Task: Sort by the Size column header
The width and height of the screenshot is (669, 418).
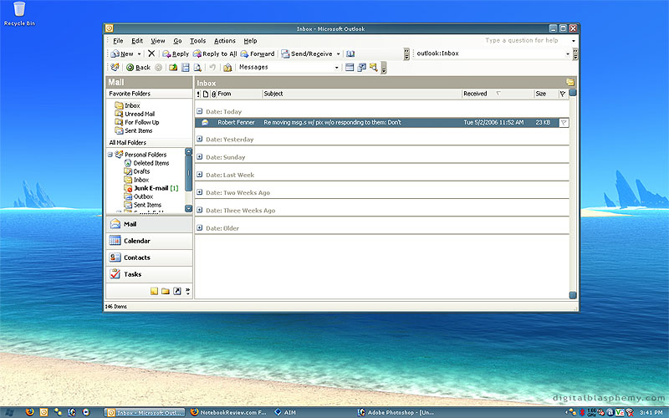Action: tap(546, 94)
